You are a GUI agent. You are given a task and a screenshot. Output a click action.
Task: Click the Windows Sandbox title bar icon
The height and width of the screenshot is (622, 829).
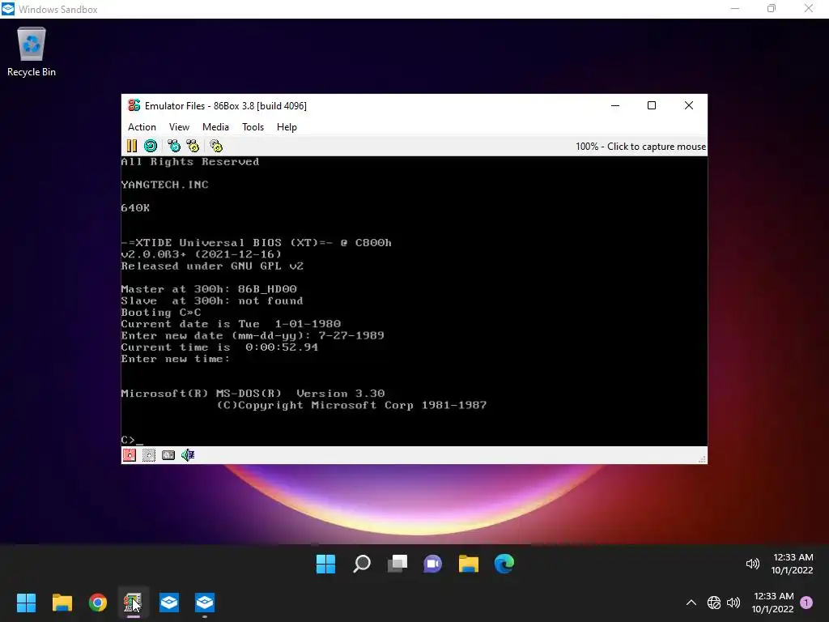point(8,9)
